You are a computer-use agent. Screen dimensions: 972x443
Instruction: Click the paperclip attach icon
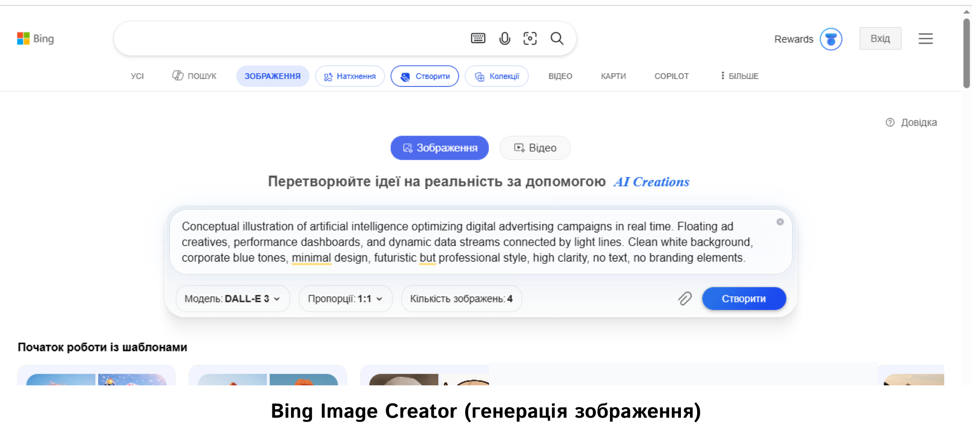[684, 298]
